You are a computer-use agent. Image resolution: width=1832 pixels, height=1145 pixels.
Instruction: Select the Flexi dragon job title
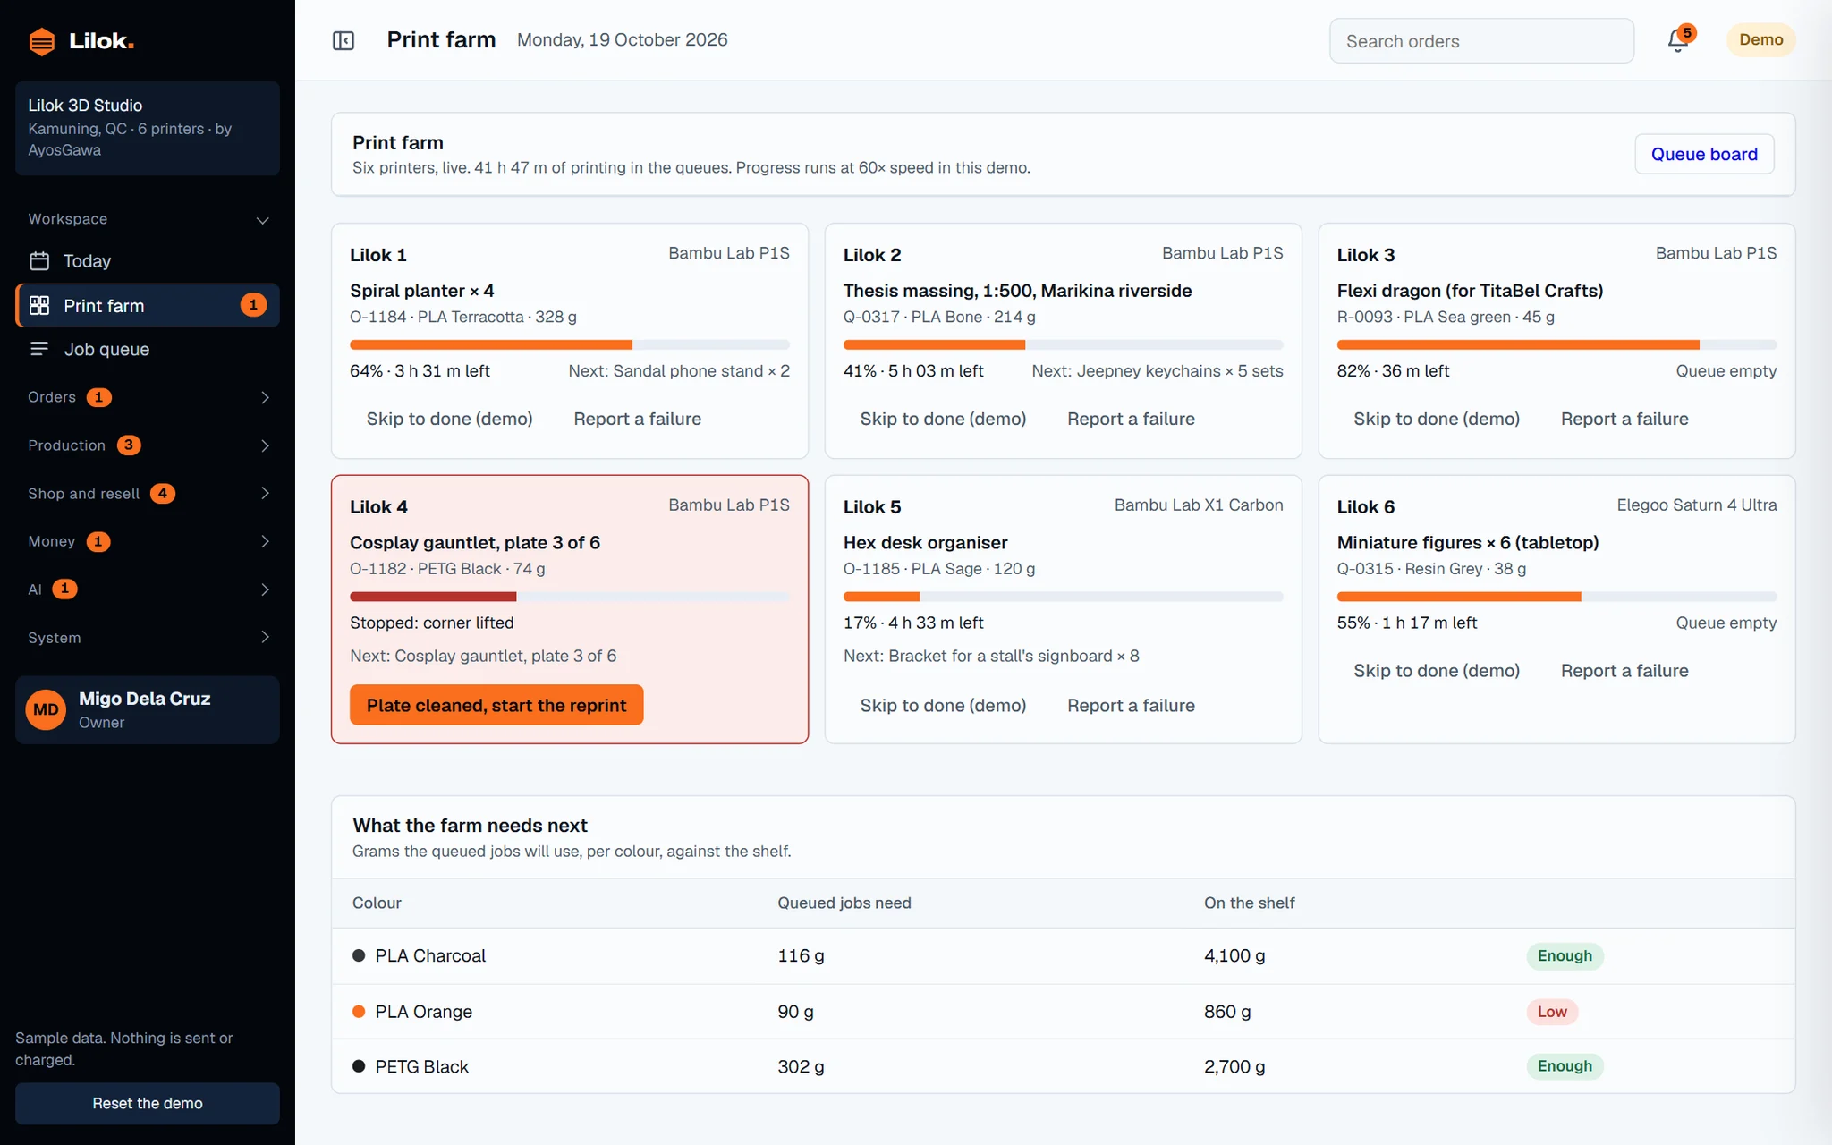(1470, 291)
